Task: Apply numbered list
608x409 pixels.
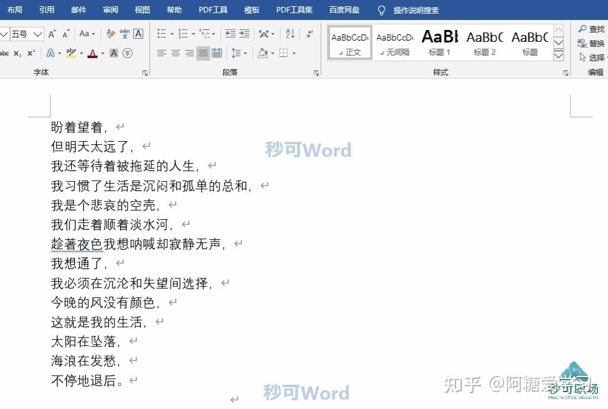Action: pos(183,34)
